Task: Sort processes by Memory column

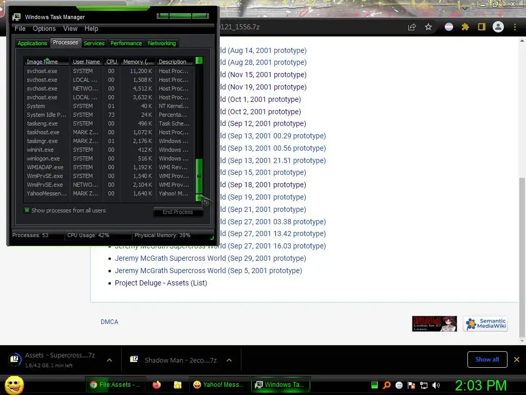Action: pyautogui.click(x=138, y=62)
